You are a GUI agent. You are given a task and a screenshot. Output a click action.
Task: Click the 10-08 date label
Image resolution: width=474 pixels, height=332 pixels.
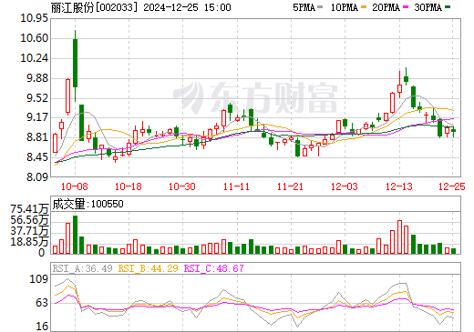click(x=75, y=186)
